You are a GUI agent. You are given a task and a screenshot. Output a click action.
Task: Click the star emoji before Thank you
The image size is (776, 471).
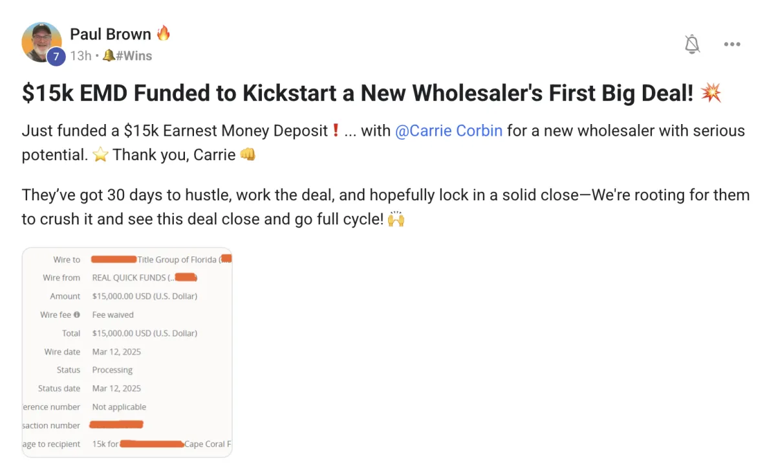coord(100,155)
